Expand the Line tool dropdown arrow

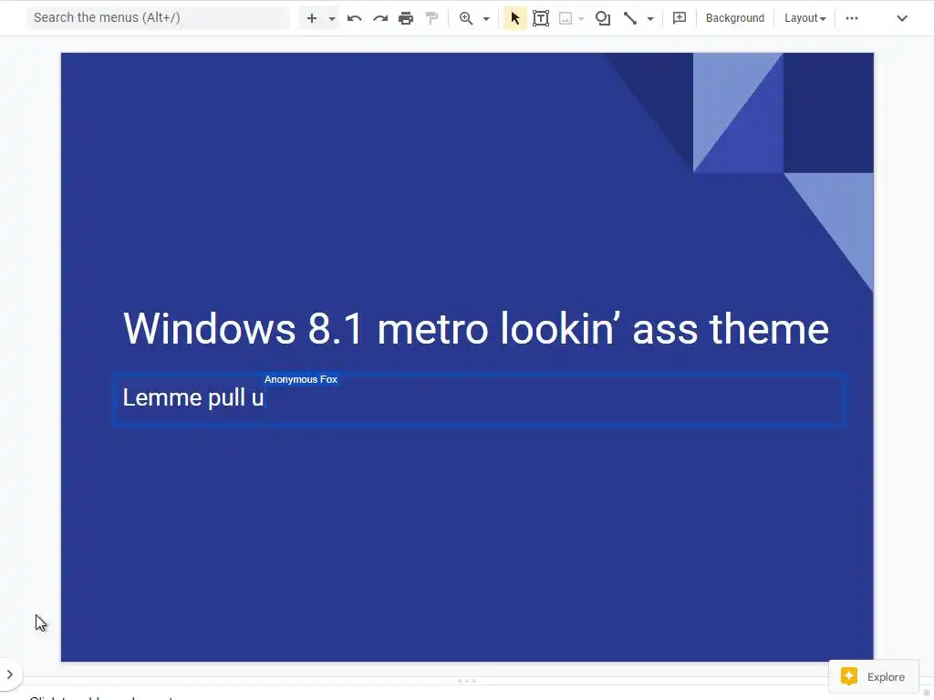point(650,18)
